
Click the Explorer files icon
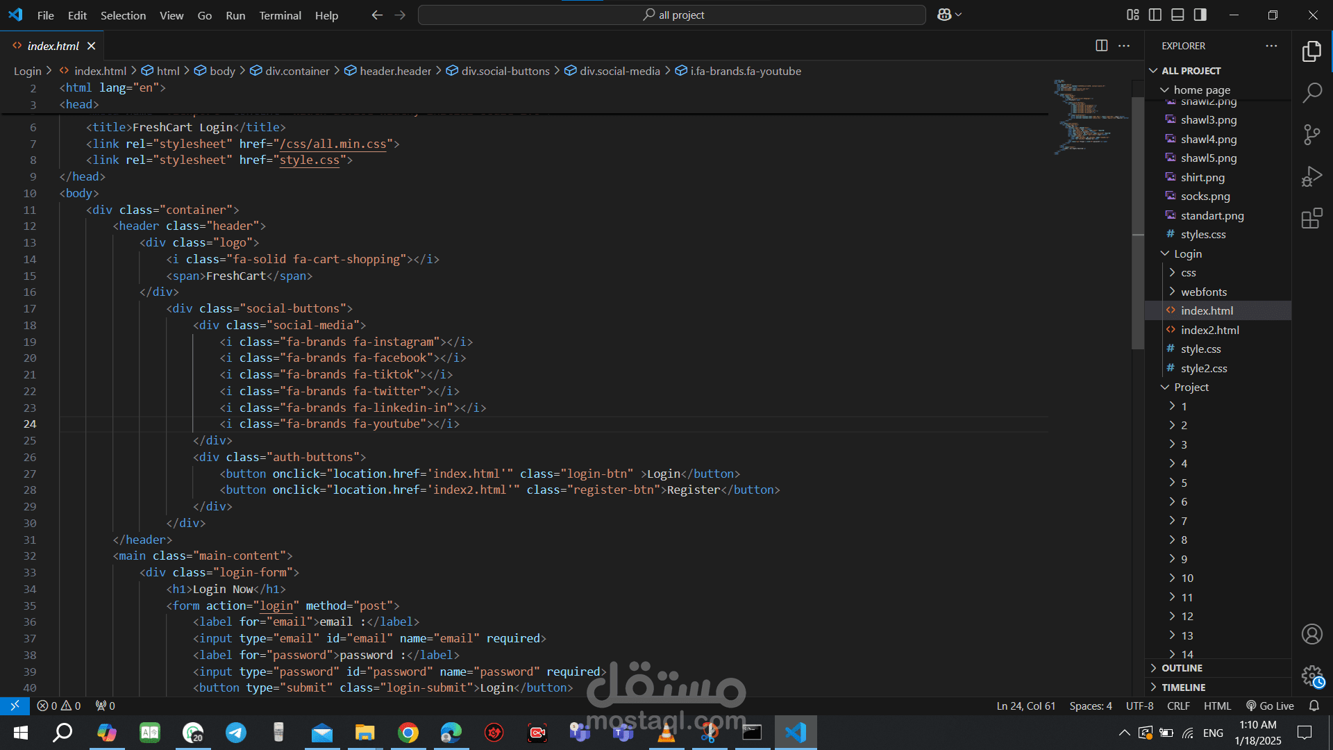point(1311,51)
